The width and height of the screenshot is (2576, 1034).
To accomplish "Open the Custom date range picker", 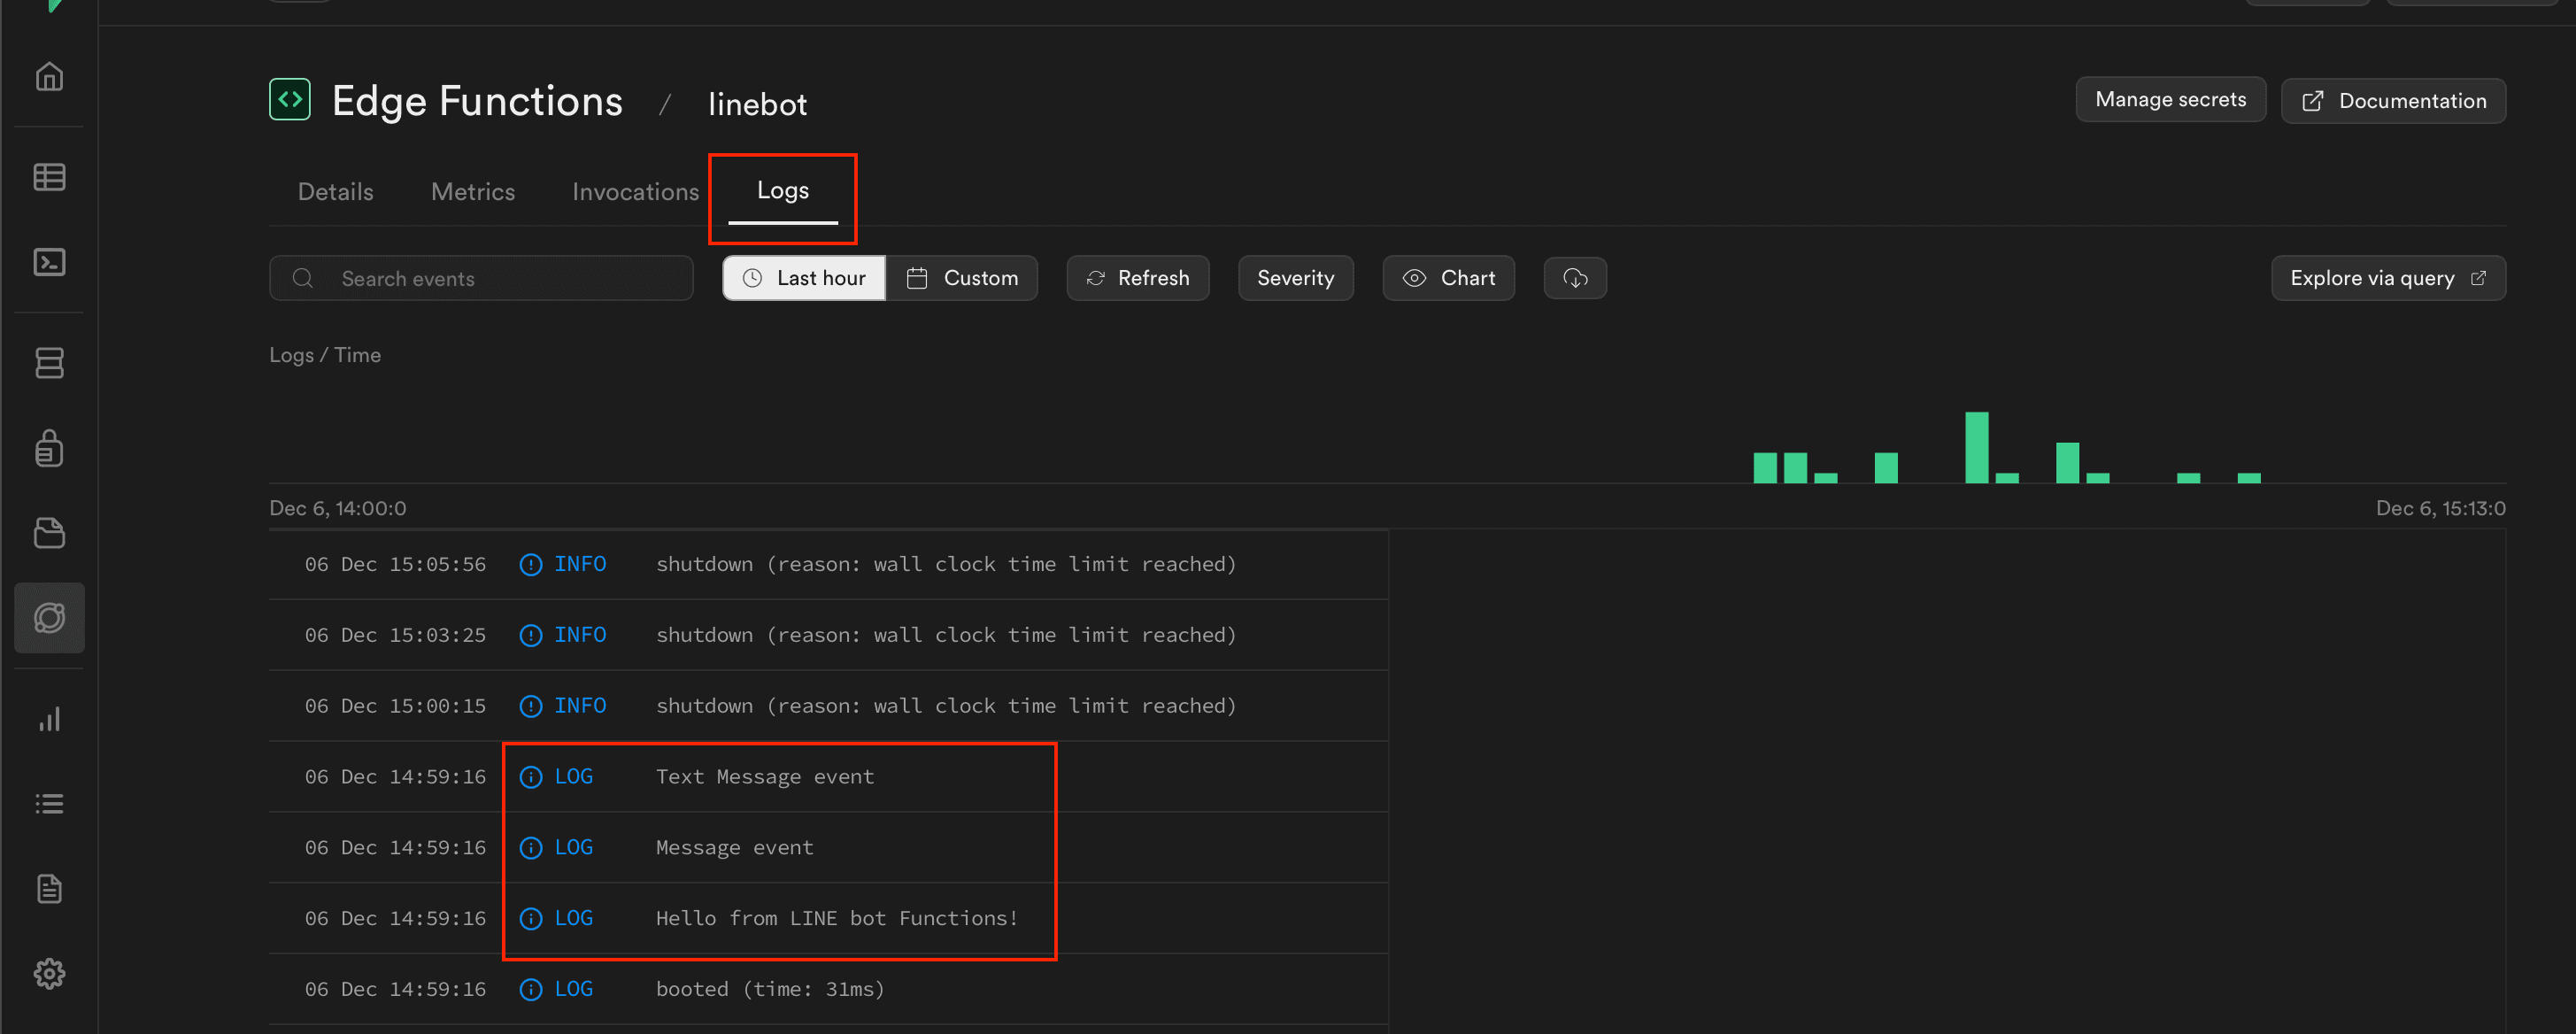I will [962, 278].
